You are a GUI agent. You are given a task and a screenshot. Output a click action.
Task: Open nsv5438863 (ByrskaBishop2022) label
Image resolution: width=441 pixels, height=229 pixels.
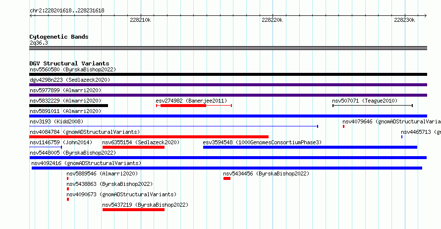tap(110, 184)
